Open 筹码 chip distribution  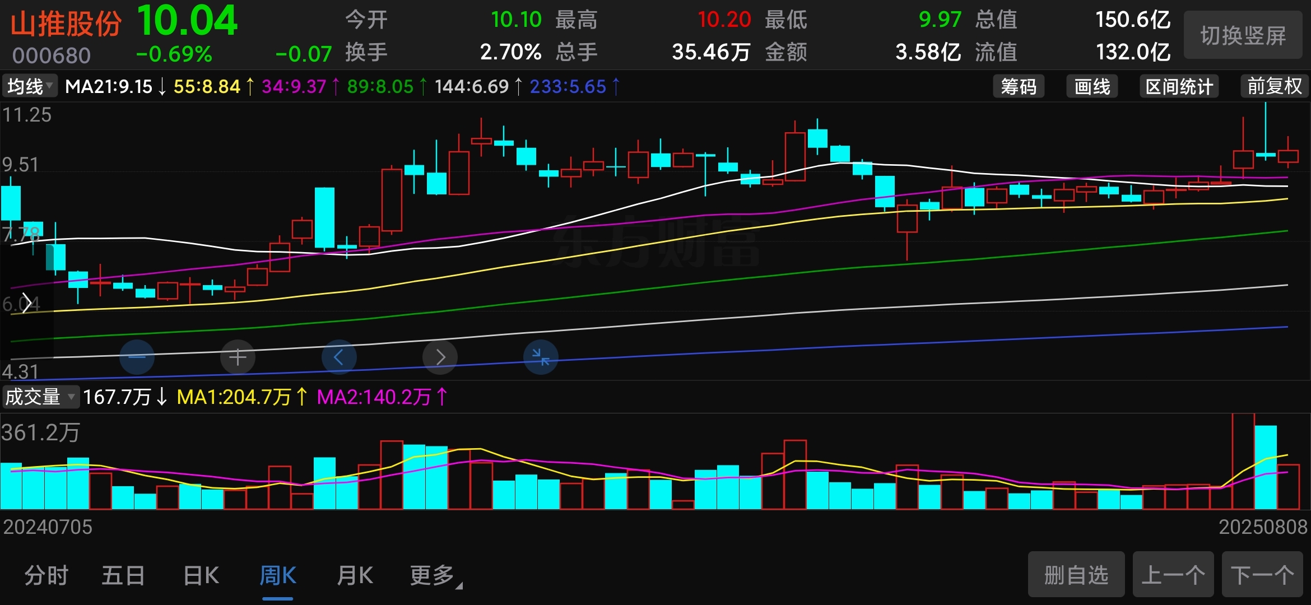pyautogui.click(x=1019, y=86)
